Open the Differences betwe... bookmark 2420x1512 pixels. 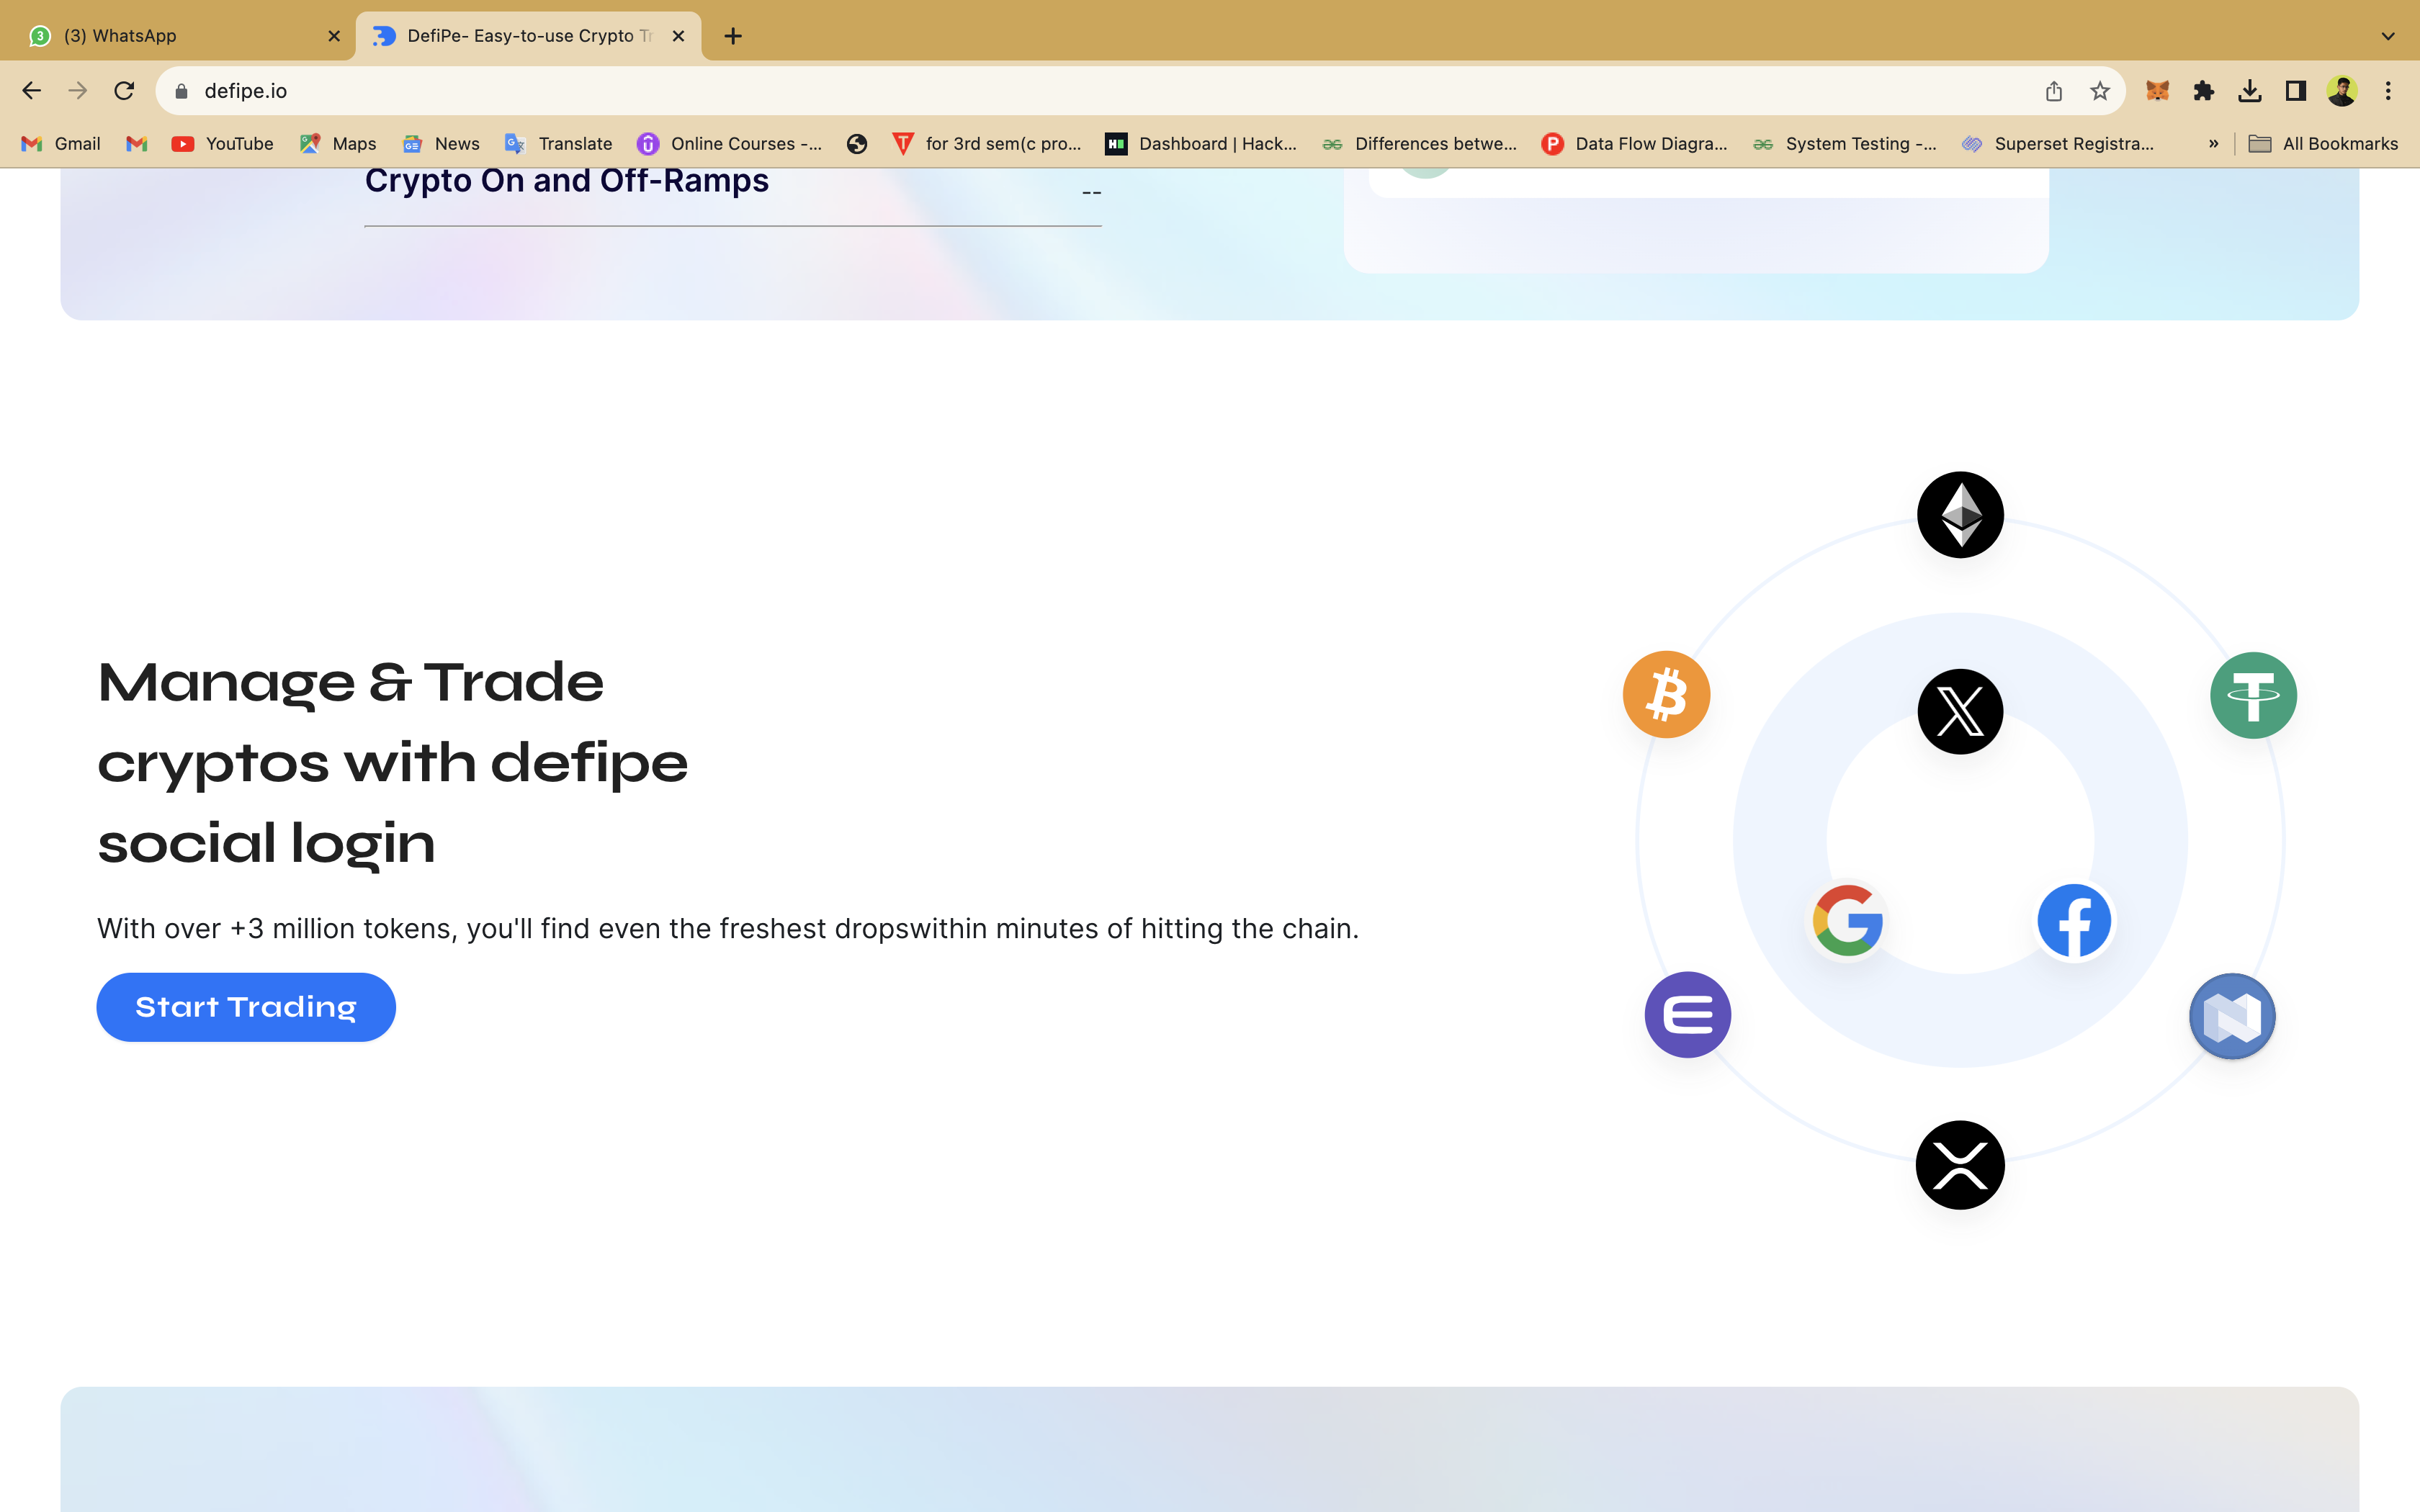tap(1419, 144)
